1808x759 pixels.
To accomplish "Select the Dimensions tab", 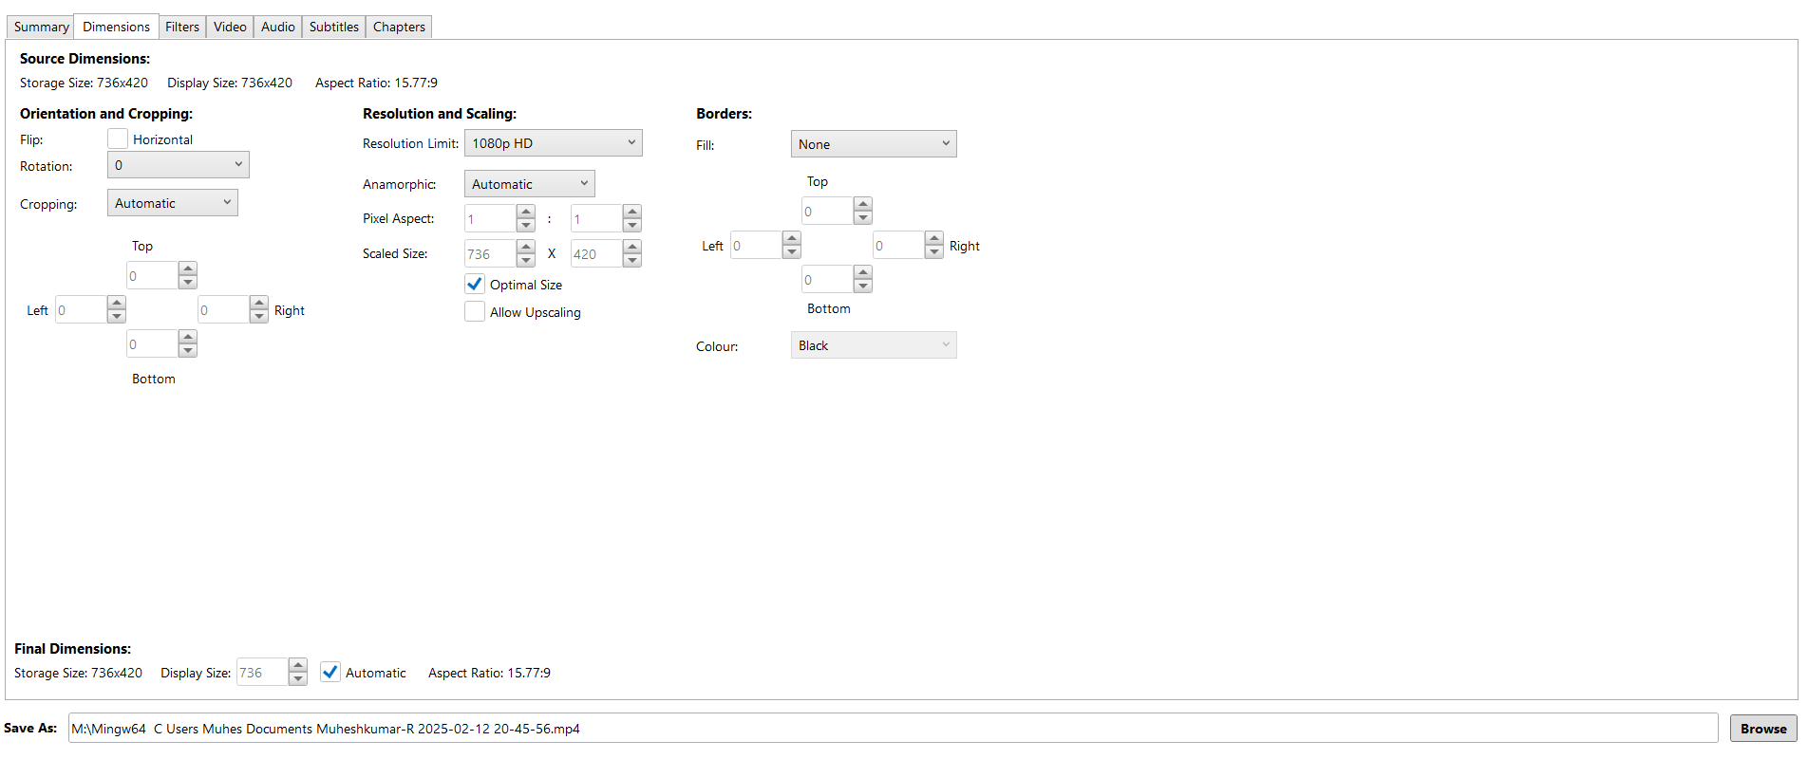I will point(116,27).
